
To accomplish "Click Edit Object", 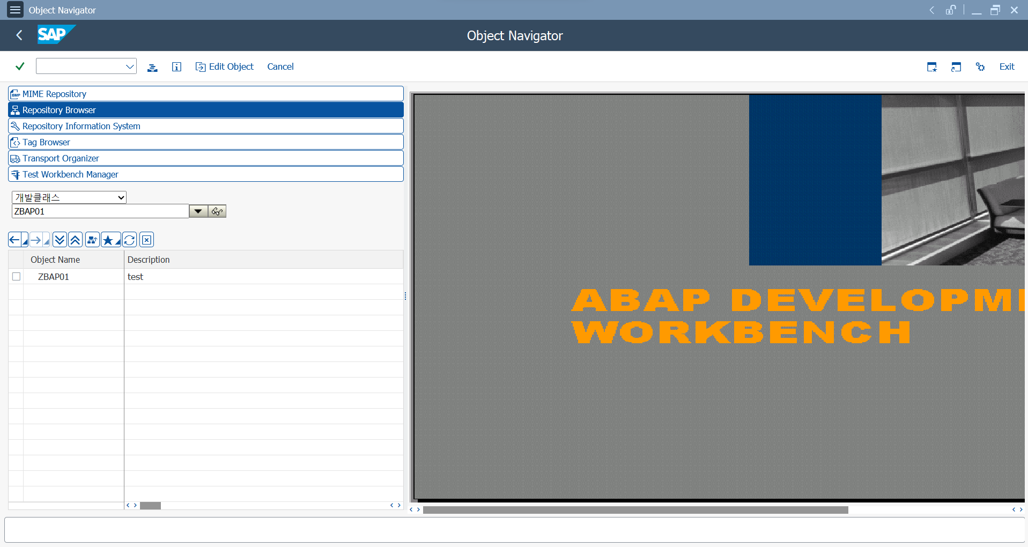I will coord(224,66).
